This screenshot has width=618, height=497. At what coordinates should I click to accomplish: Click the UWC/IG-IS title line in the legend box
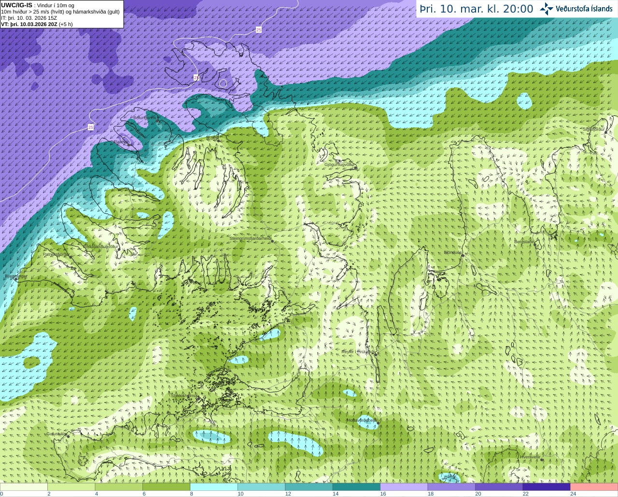click(37, 5)
